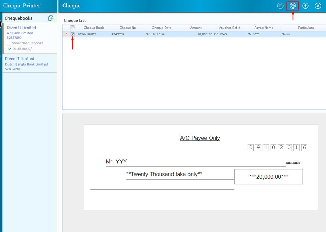
Task: Click the Payee Name column header
Action: click(x=264, y=28)
